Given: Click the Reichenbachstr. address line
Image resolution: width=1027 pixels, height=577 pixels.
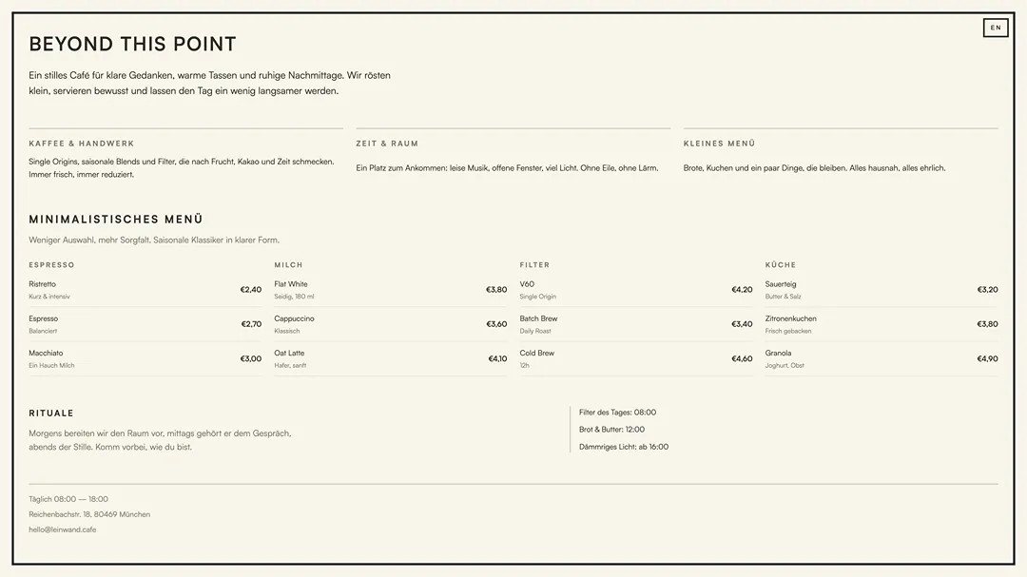Looking at the screenshot, I should [89, 513].
